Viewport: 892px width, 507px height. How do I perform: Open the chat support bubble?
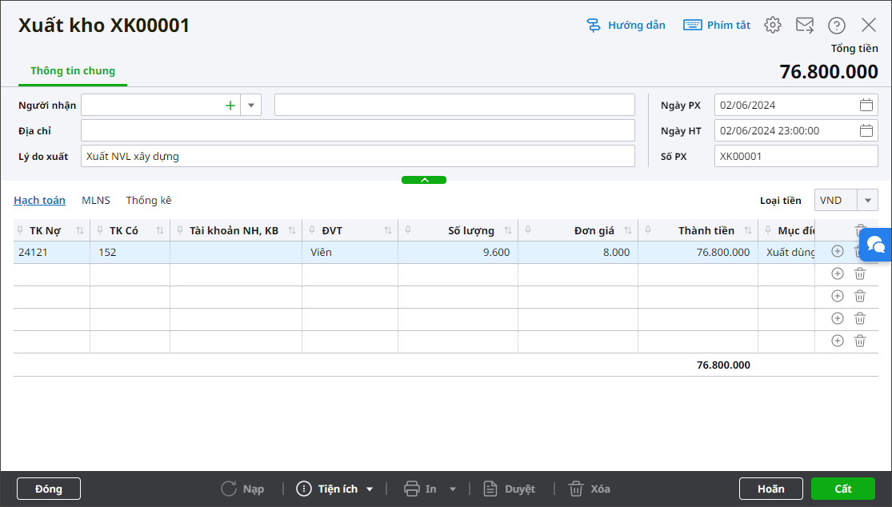pyautogui.click(x=875, y=246)
